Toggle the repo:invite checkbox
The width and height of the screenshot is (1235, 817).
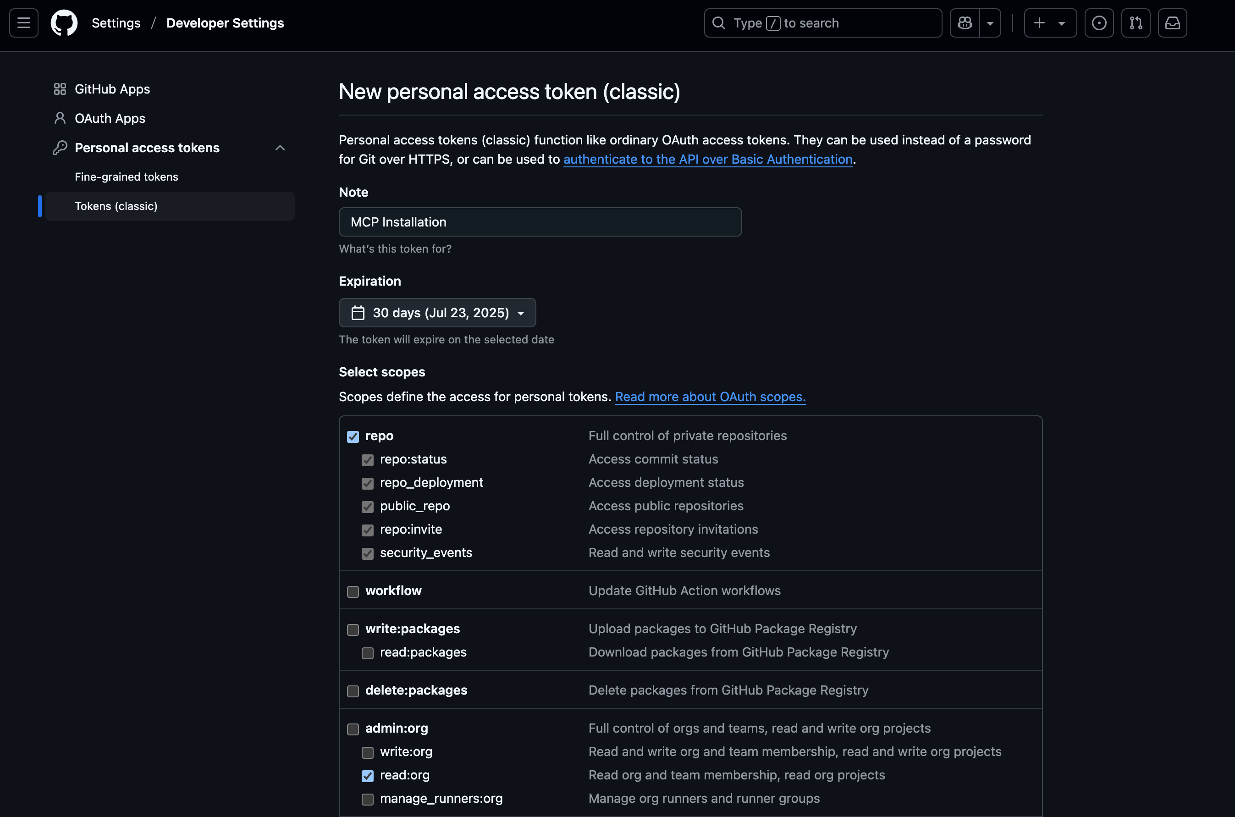[368, 530]
